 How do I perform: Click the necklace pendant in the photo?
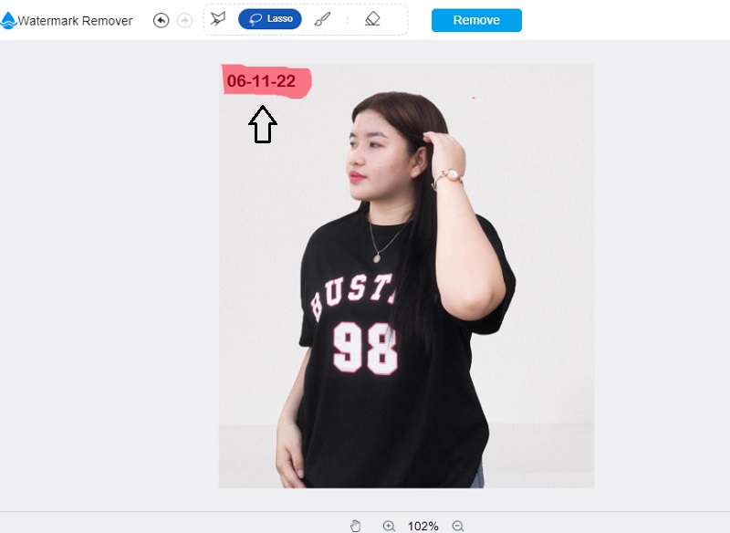coord(373,256)
